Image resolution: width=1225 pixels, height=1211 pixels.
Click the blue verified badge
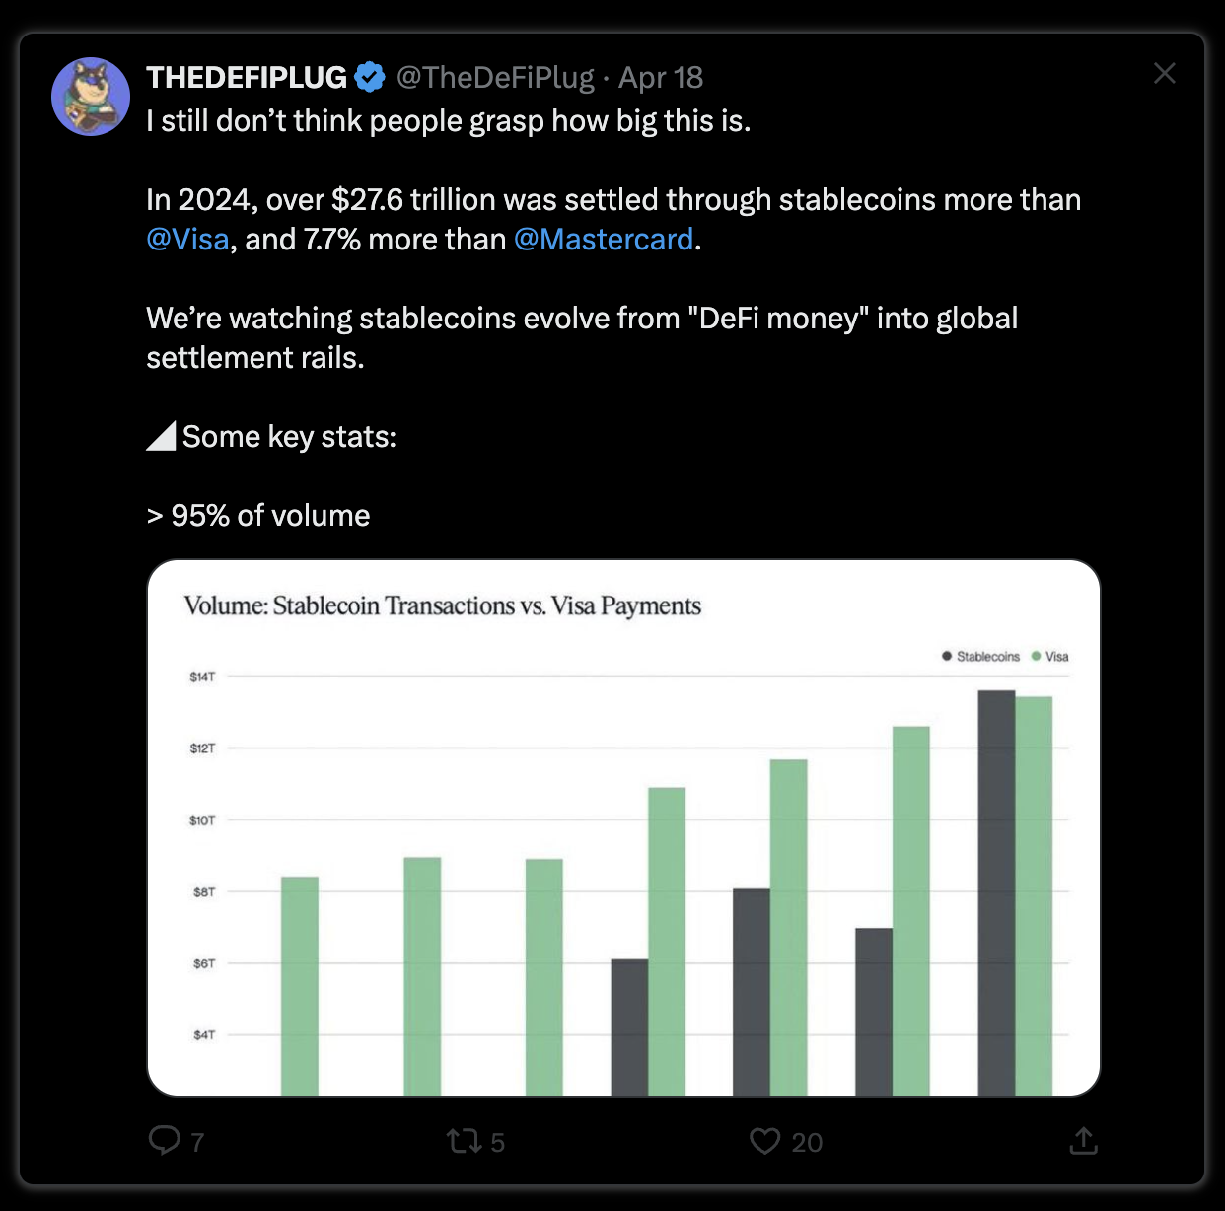click(x=370, y=77)
